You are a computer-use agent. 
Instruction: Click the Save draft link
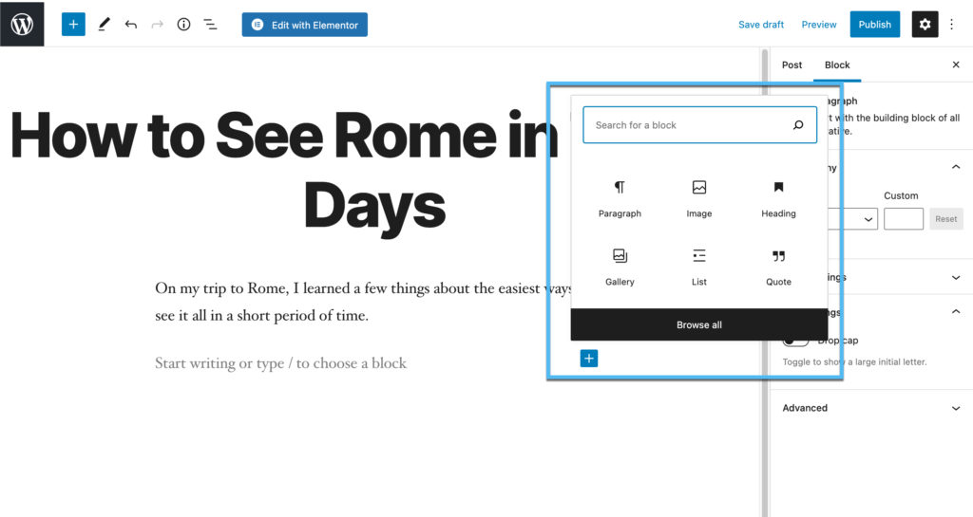[761, 25]
